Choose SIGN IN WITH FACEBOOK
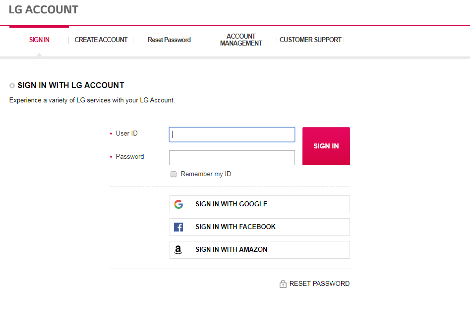The image size is (470, 327). [x=260, y=227]
